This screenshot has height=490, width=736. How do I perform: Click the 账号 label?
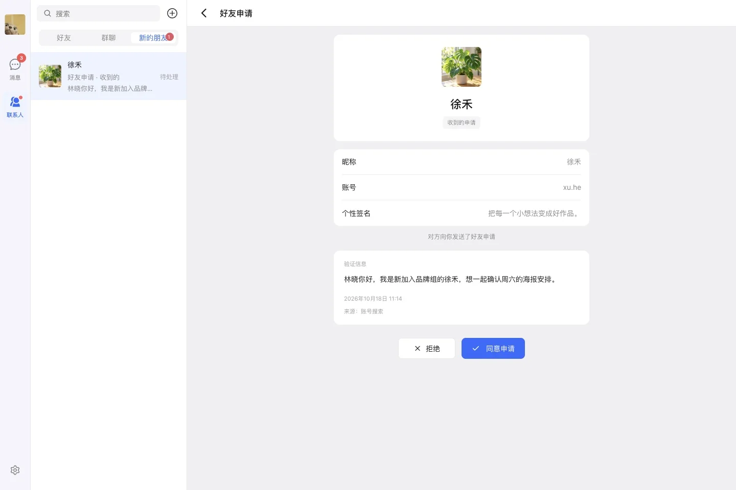[x=349, y=187]
